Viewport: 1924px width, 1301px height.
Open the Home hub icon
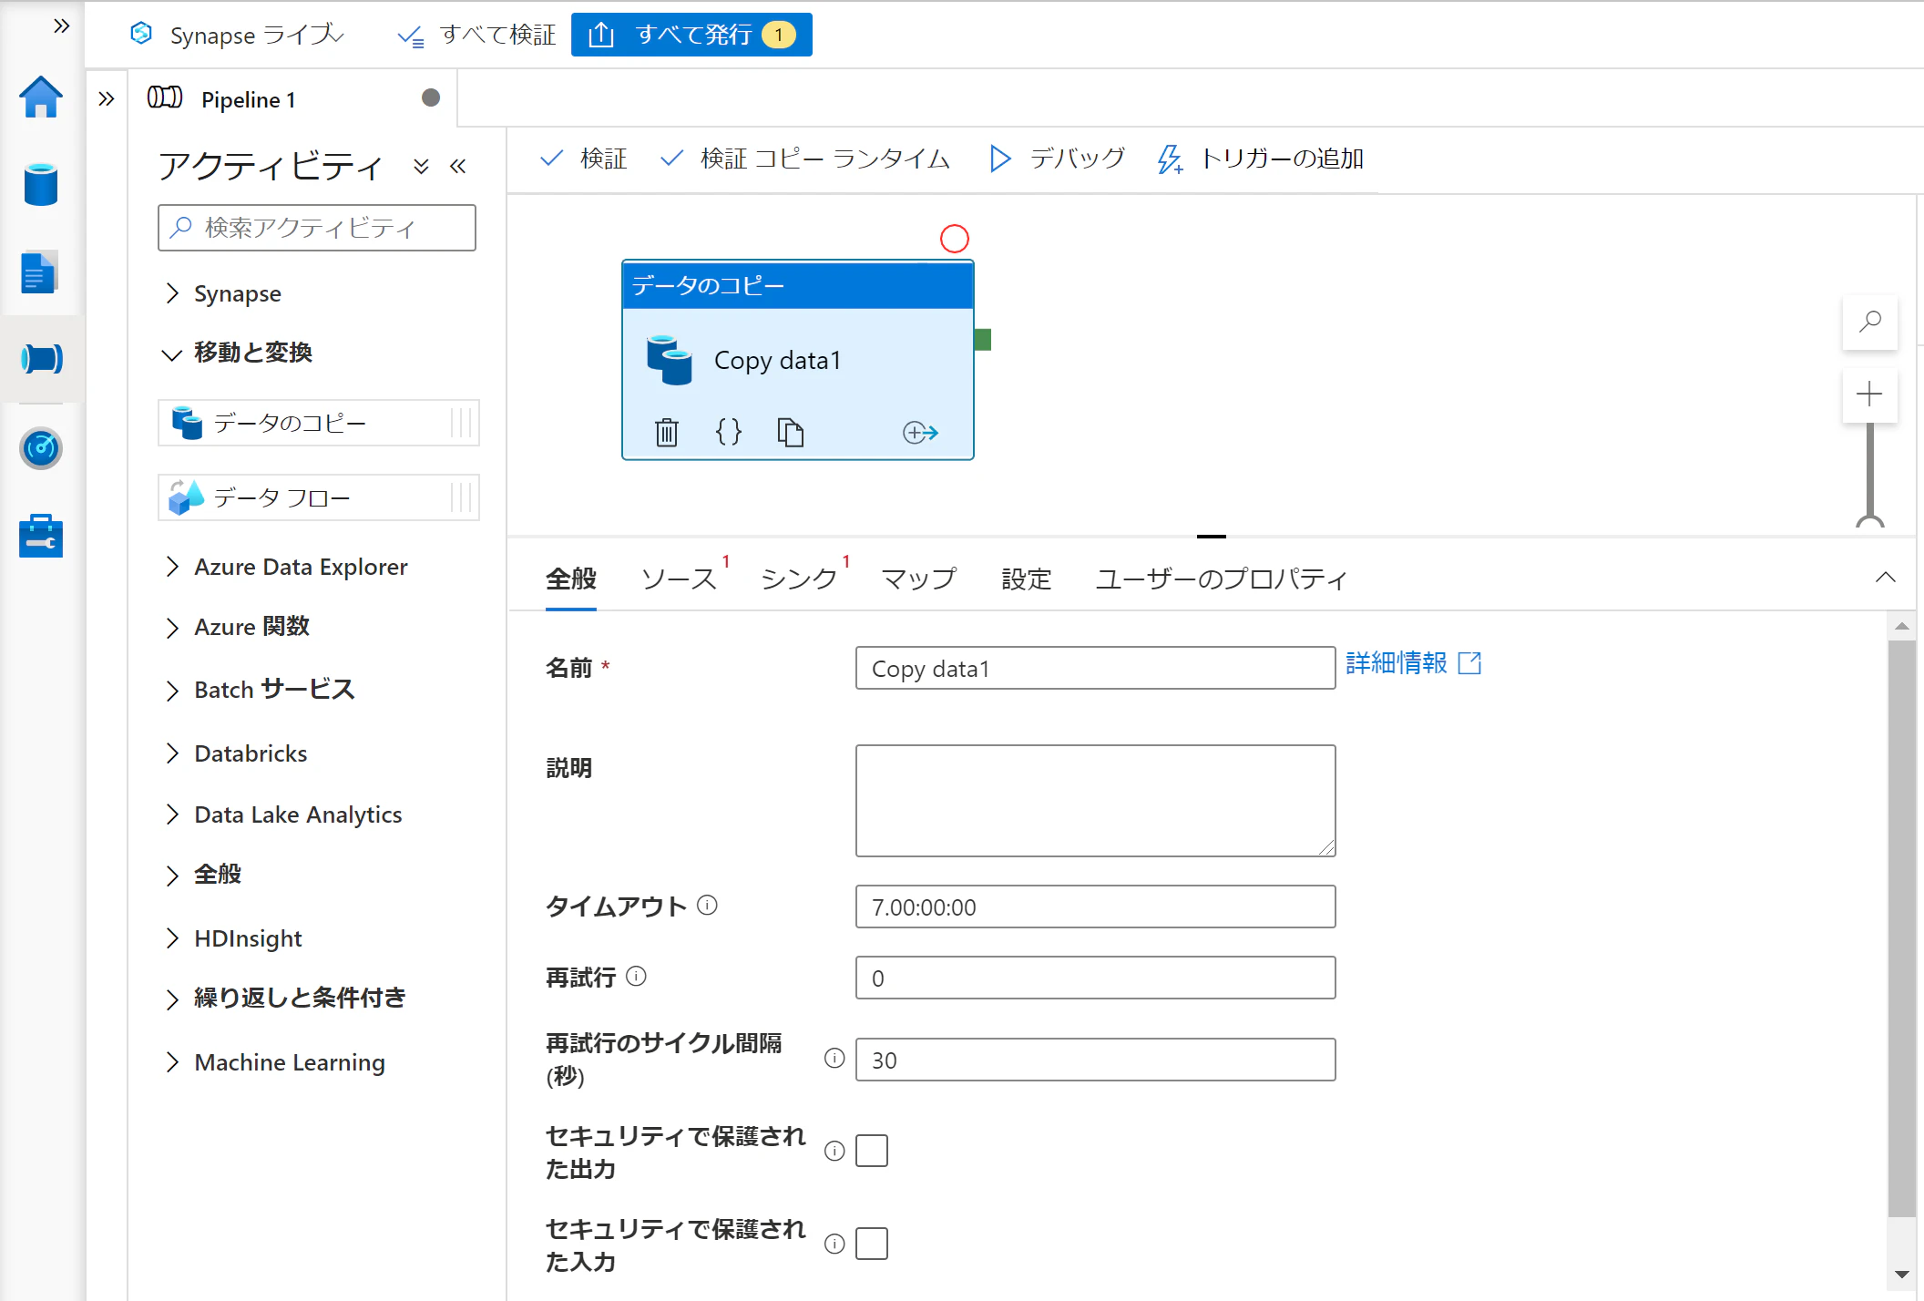[x=41, y=97]
